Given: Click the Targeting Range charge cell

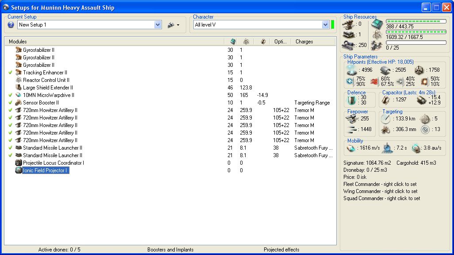Looking at the screenshot, I should (312, 103).
